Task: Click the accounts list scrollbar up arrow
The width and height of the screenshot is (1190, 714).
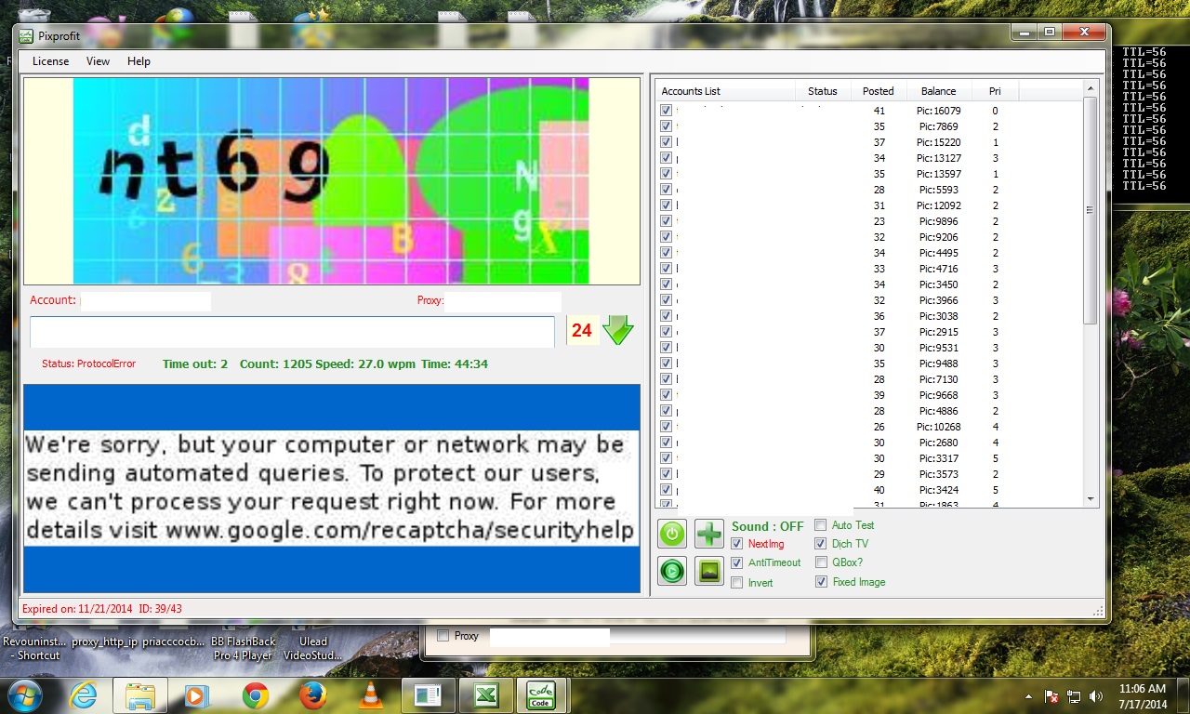Action: 1091,90
